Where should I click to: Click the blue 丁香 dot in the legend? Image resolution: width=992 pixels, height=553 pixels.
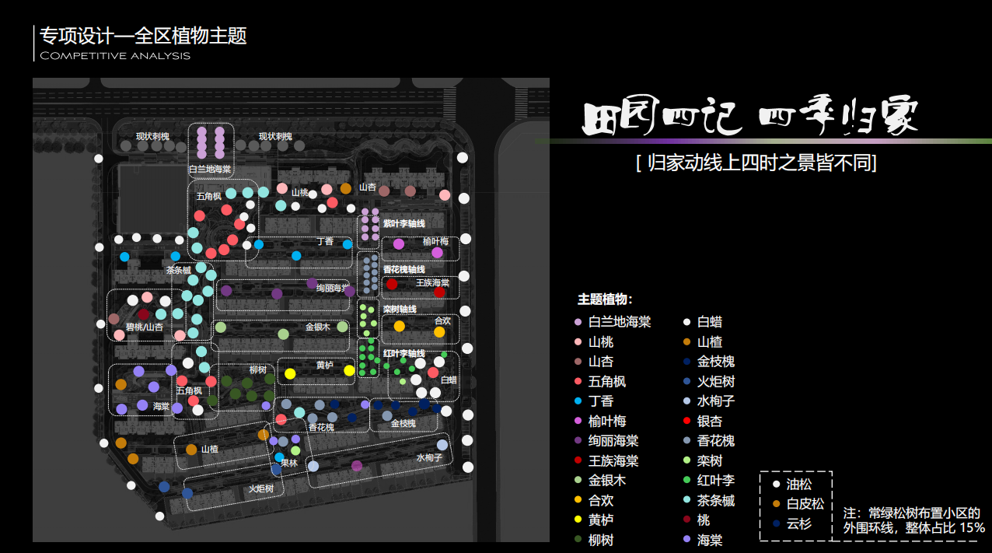(578, 401)
